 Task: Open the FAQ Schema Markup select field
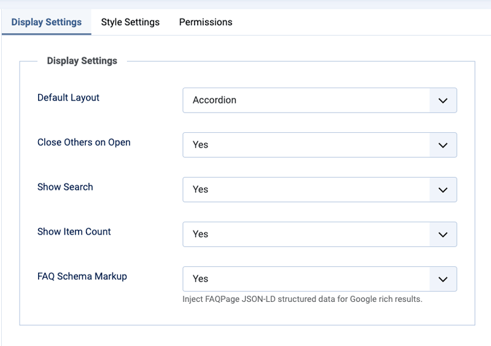pos(306,279)
